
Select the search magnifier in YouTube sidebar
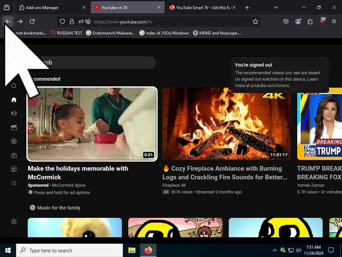14,86
